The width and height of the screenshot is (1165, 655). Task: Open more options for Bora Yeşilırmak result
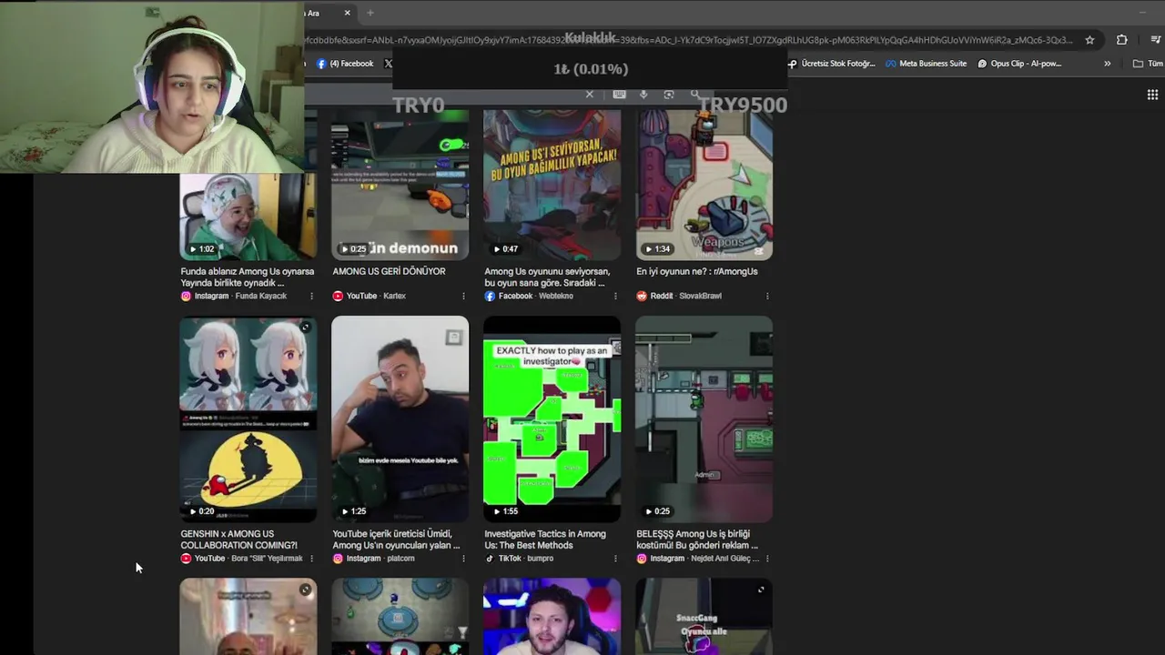coord(311,559)
